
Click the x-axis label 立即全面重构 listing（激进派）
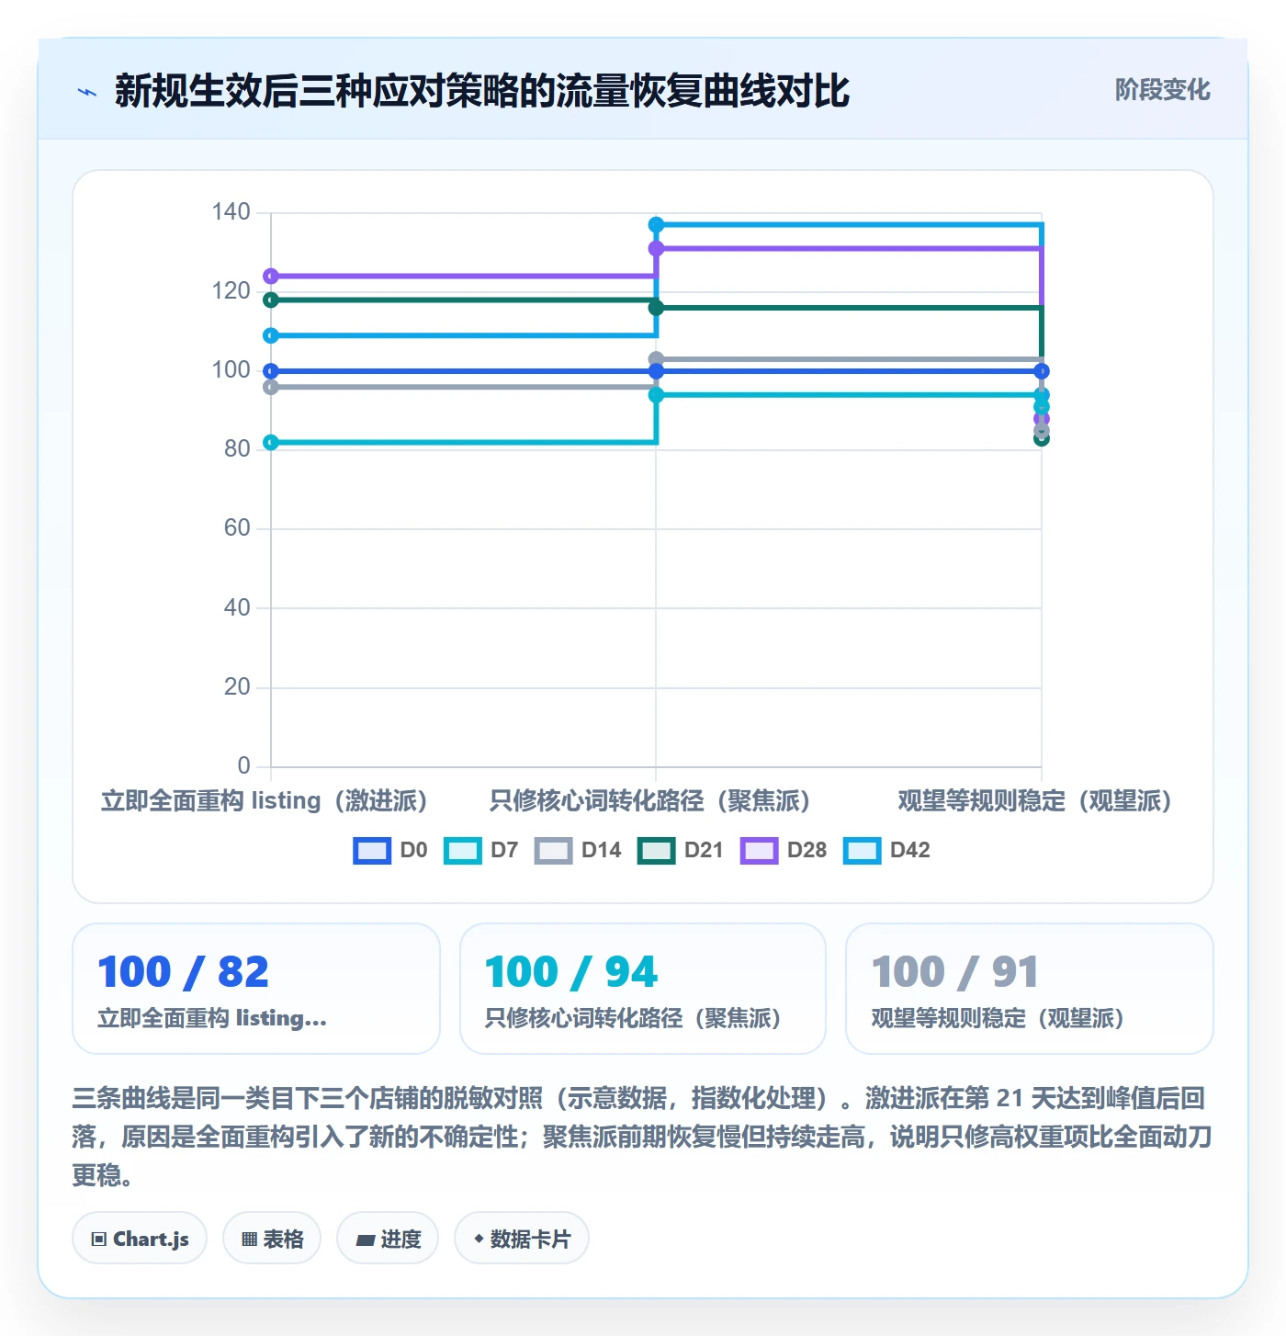264,800
